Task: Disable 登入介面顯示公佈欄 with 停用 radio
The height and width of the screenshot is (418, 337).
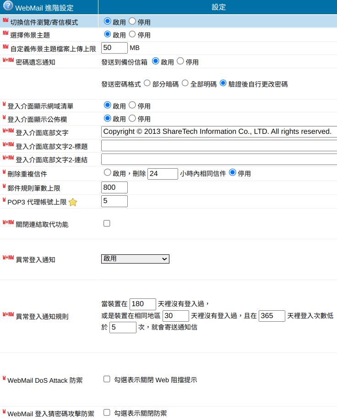Action: pyautogui.click(x=132, y=118)
